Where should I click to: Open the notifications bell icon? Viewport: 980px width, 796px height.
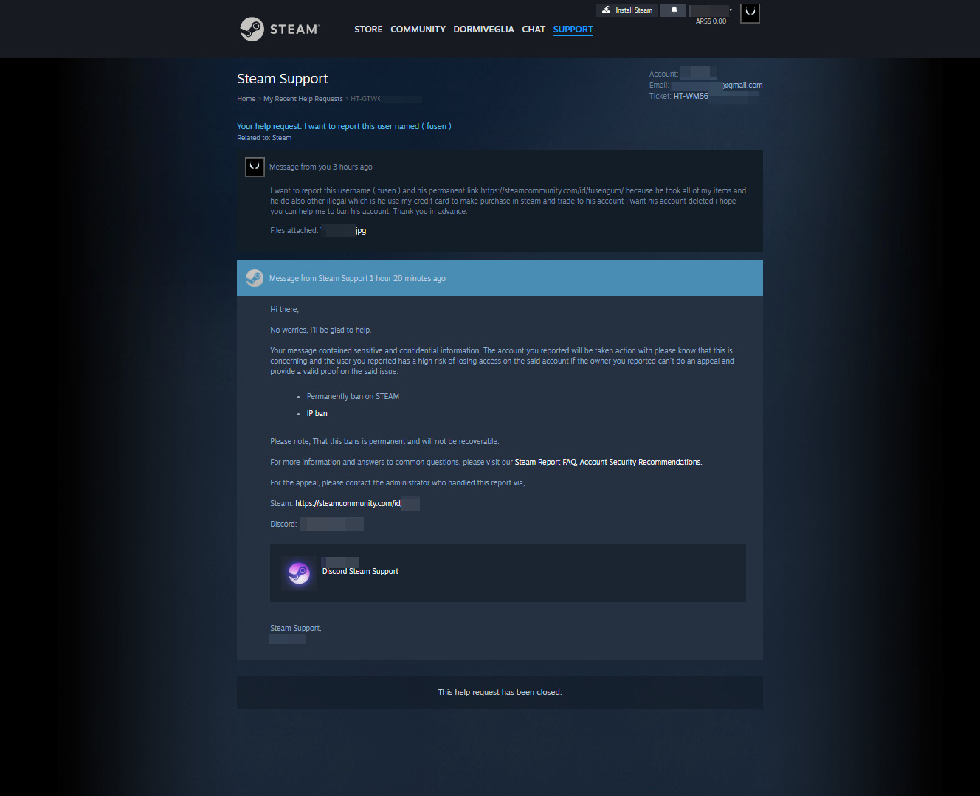coord(674,10)
